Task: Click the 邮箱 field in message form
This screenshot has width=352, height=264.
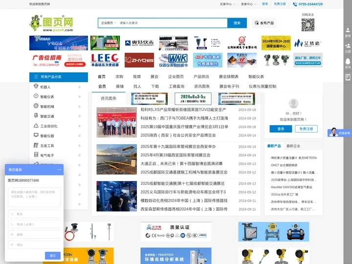Action: point(34,234)
